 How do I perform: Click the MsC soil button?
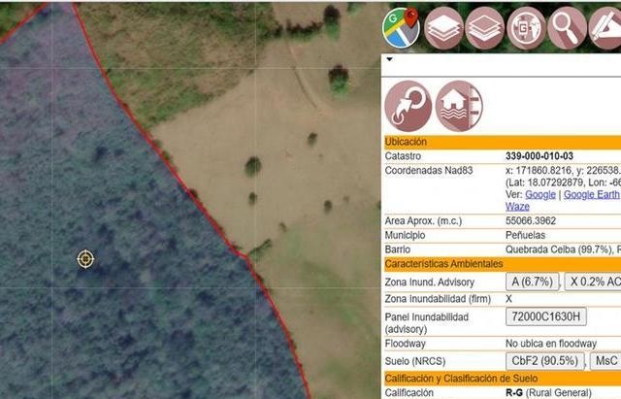tap(605, 361)
